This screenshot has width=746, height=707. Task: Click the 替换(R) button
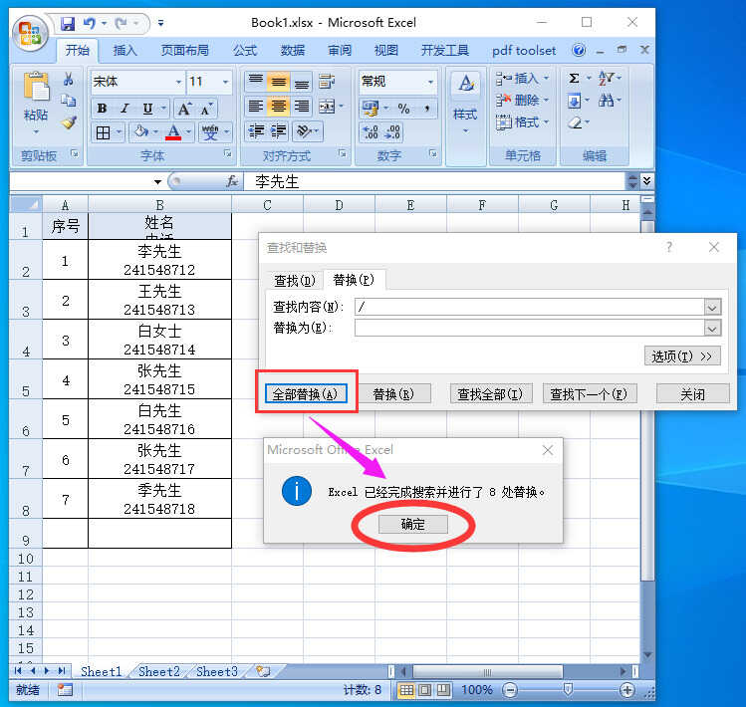(x=393, y=394)
